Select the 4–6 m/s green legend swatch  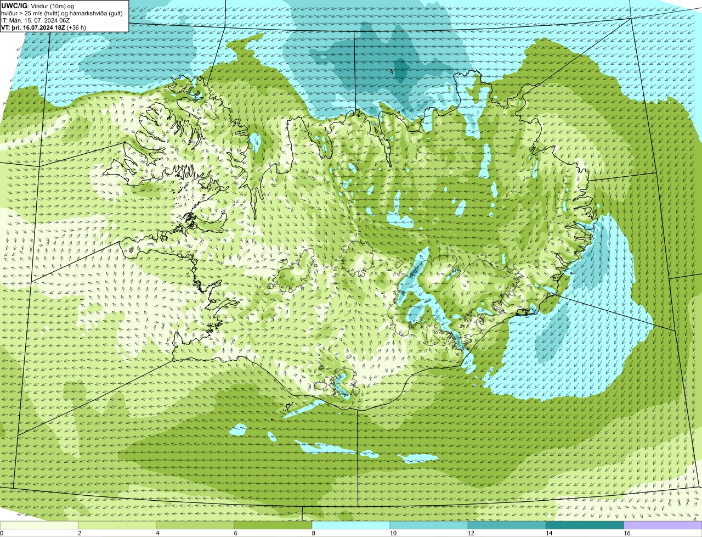(x=195, y=525)
